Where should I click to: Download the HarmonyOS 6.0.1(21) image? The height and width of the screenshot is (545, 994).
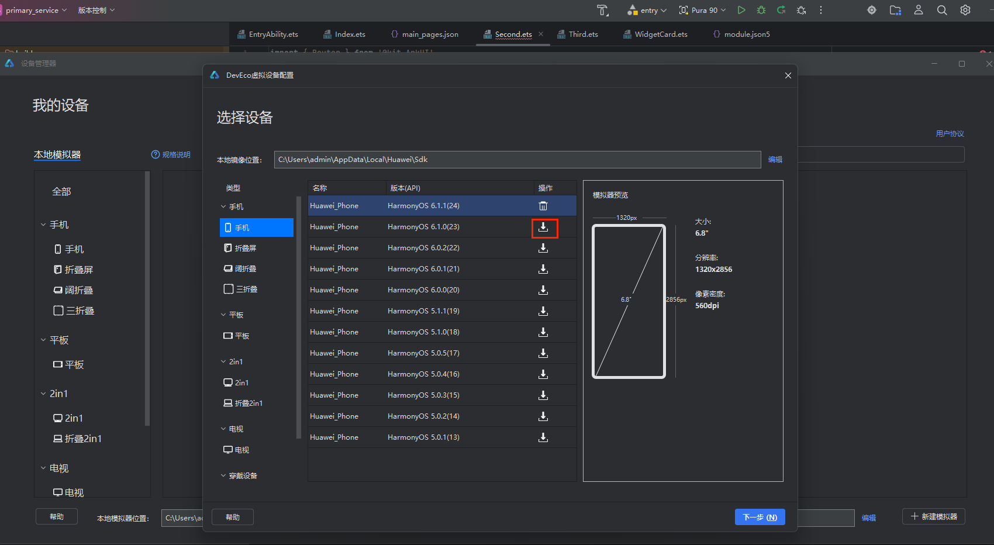tap(543, 269)
